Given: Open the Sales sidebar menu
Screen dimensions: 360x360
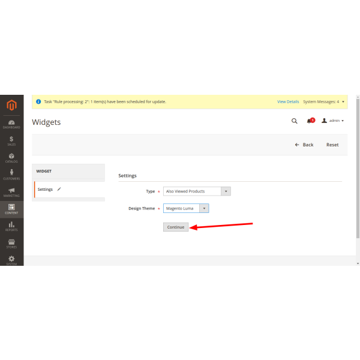Looking at the screenshot, I should (x=11, y=141).
